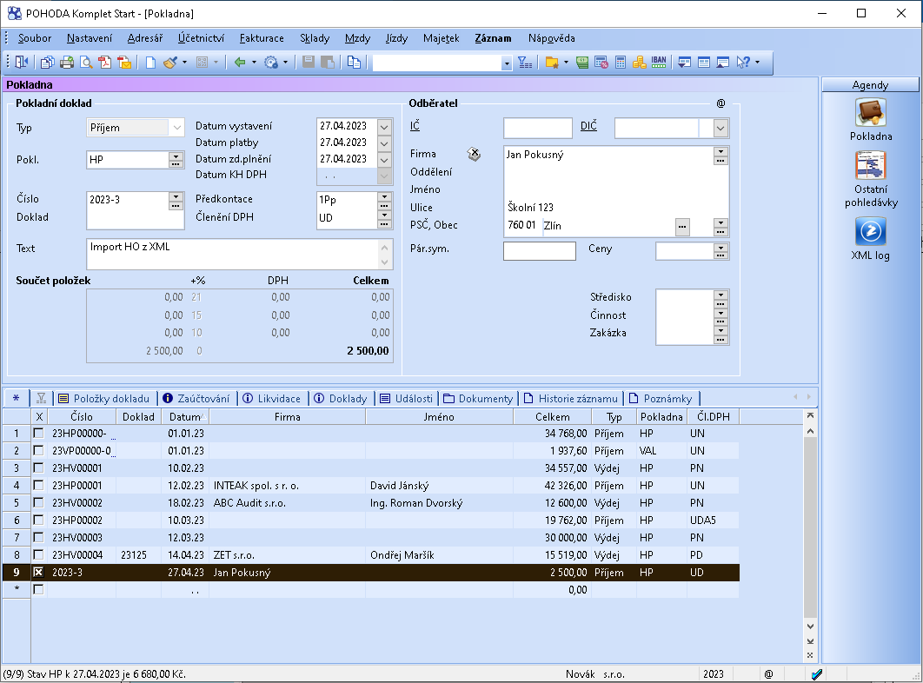923x683 pixels.
Task: Open the Účetnictví menu
Action: [x=202, y=38]
